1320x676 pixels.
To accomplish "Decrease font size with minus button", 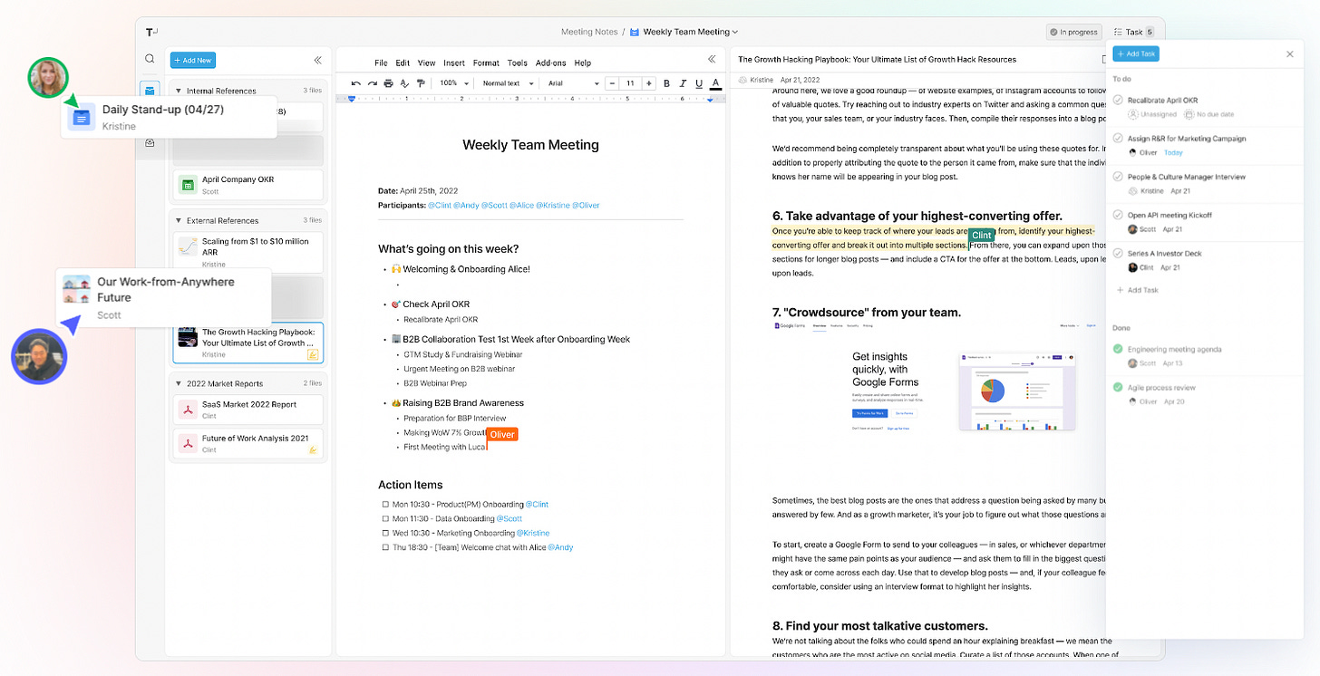I will (x=612, y=83).
